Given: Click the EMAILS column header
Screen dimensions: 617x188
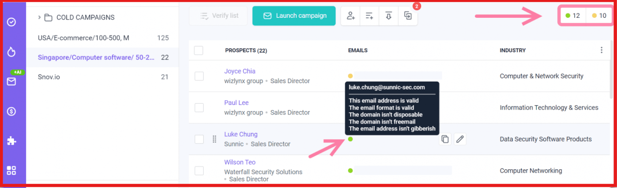Looking at the screenshot, I should coord(358,51).
